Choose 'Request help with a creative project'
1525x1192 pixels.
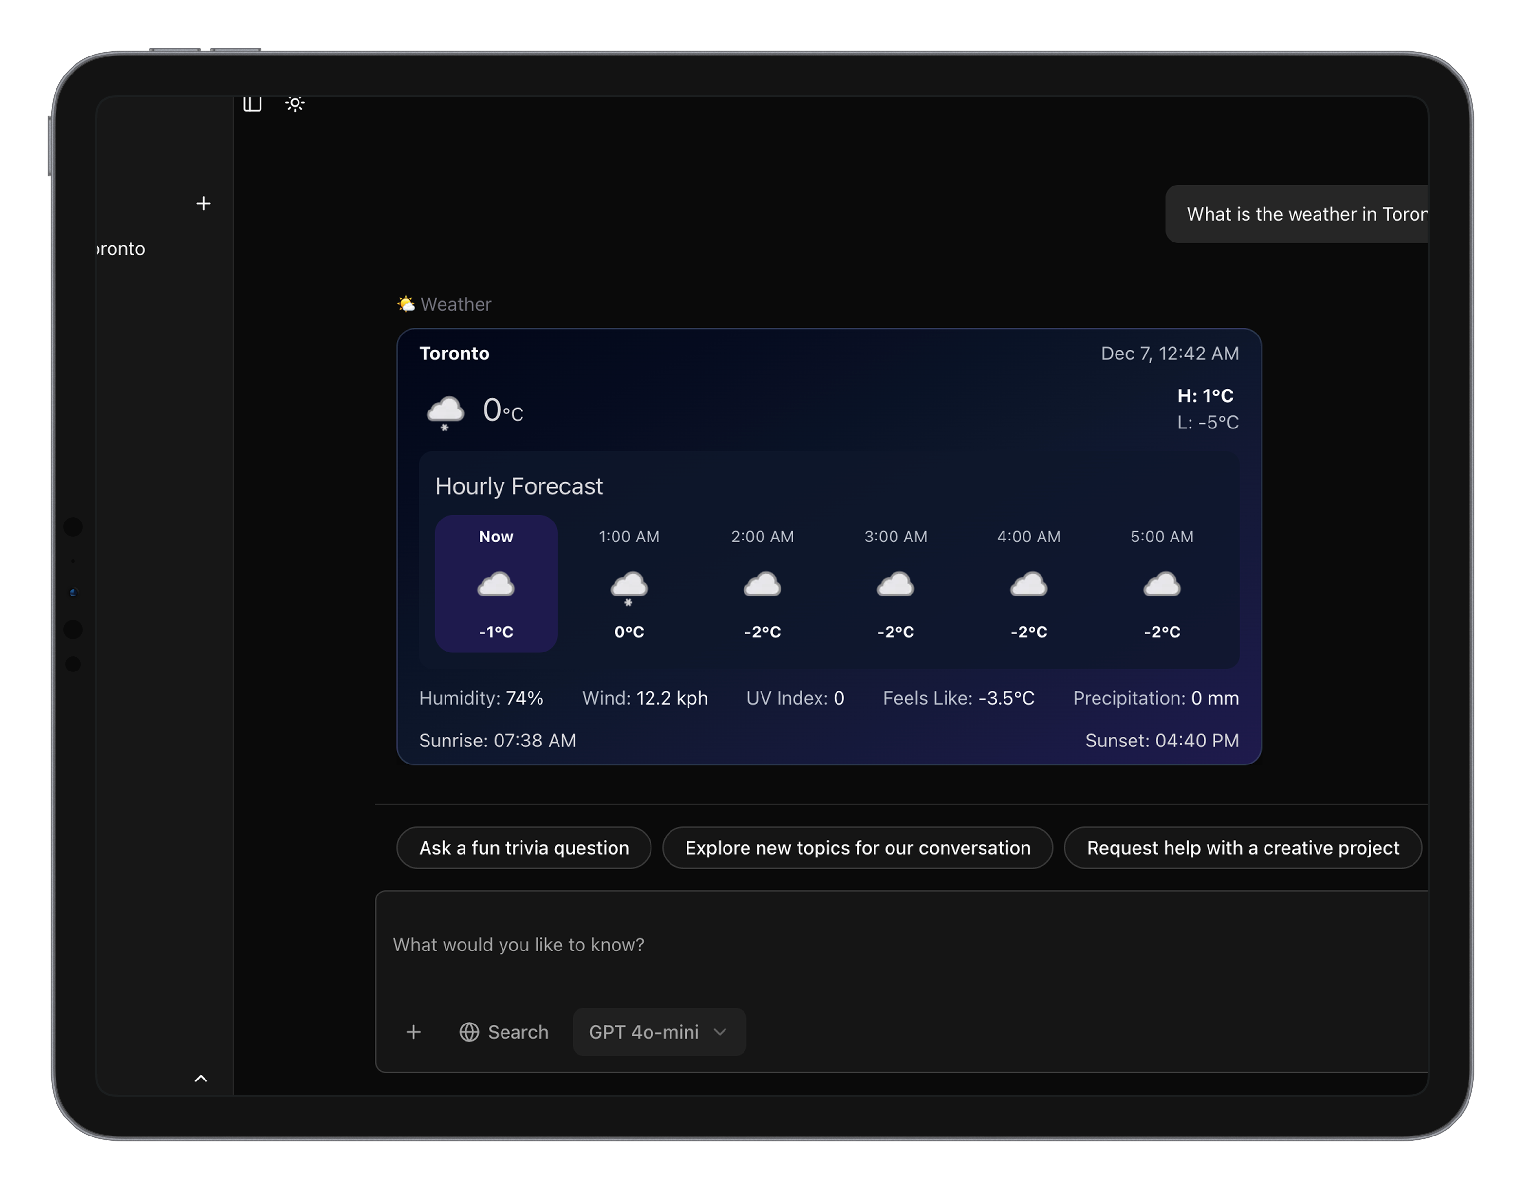tap(1242, 848)
